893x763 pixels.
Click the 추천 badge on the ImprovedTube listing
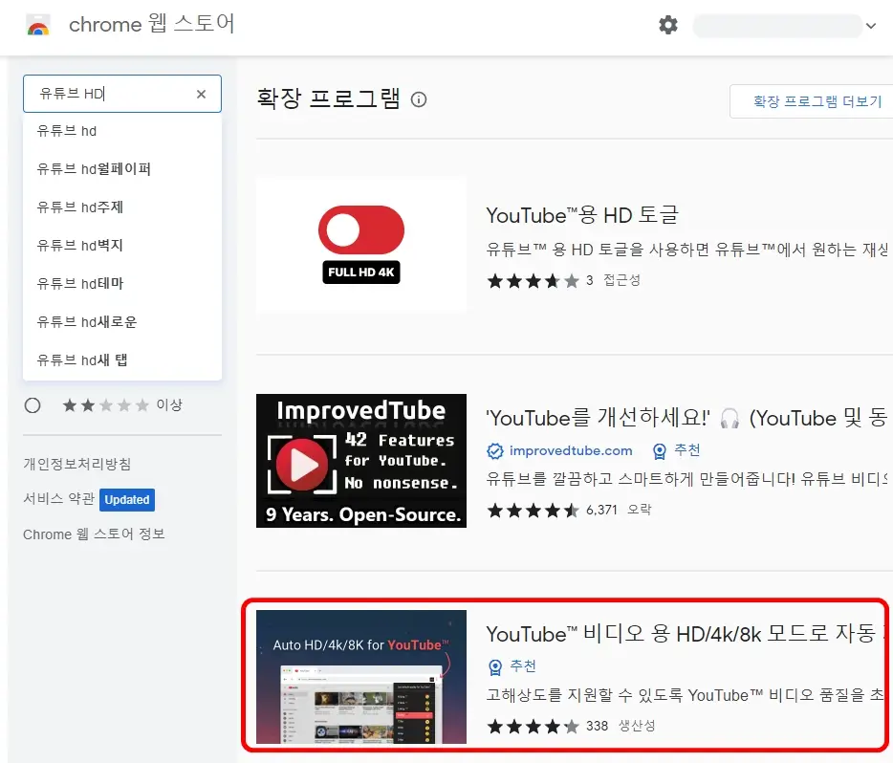click(x=676, y=449)
